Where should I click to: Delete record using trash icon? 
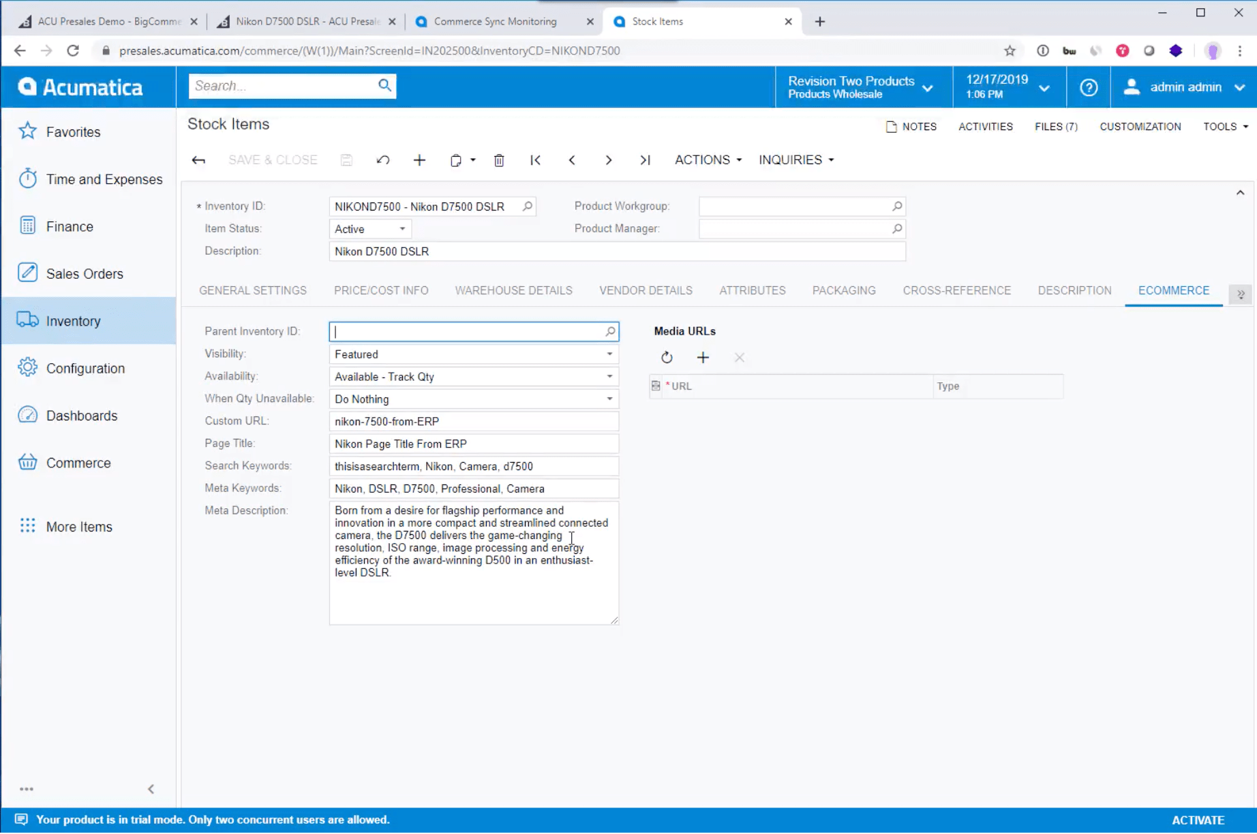(499, 160)
